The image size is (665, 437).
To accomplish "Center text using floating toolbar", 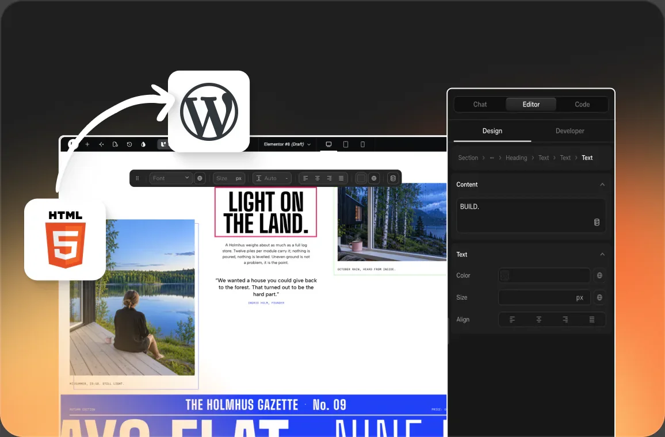I will tap(317, 178).
